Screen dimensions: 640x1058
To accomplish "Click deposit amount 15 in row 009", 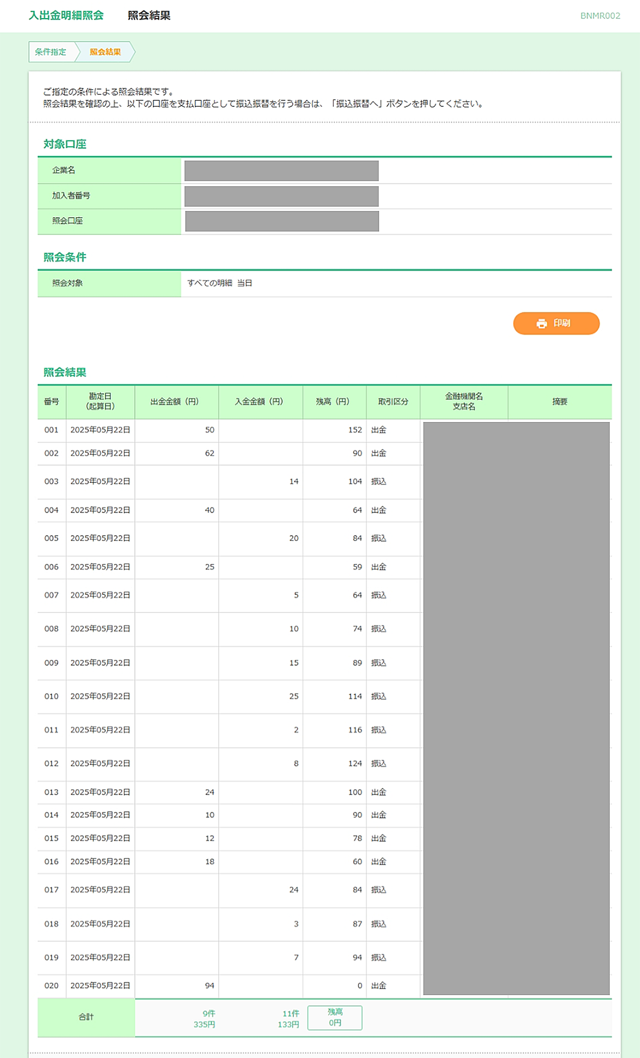I will point(294,663).
